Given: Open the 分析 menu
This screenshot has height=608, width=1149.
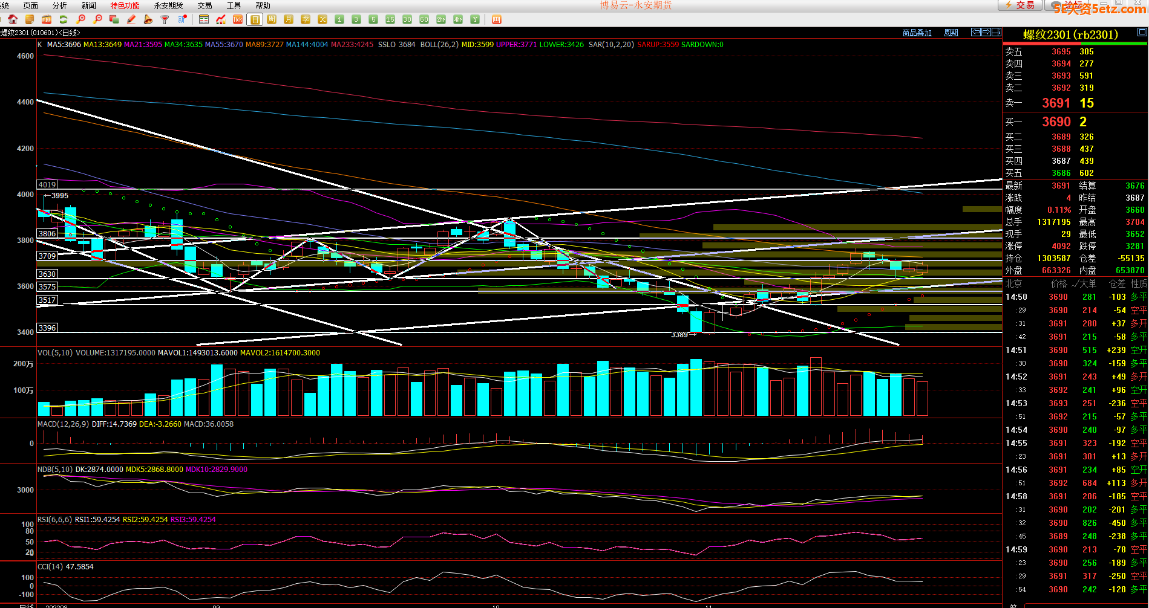Looking at the screenshot, I should [x=59, y=5].
